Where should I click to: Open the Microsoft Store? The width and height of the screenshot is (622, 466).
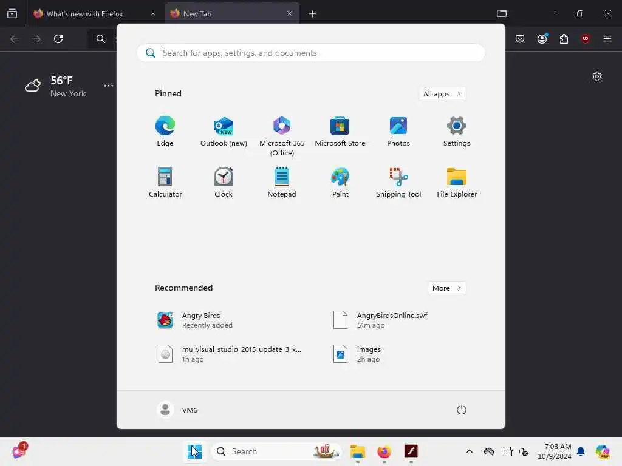(340, 132)
